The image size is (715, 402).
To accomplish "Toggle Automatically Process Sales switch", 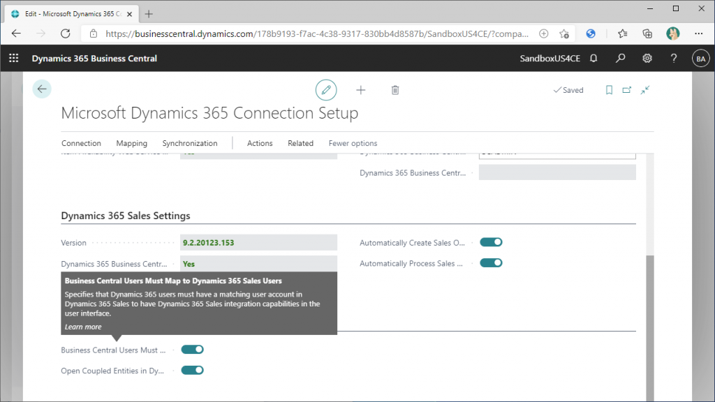I will coord(492,263).
